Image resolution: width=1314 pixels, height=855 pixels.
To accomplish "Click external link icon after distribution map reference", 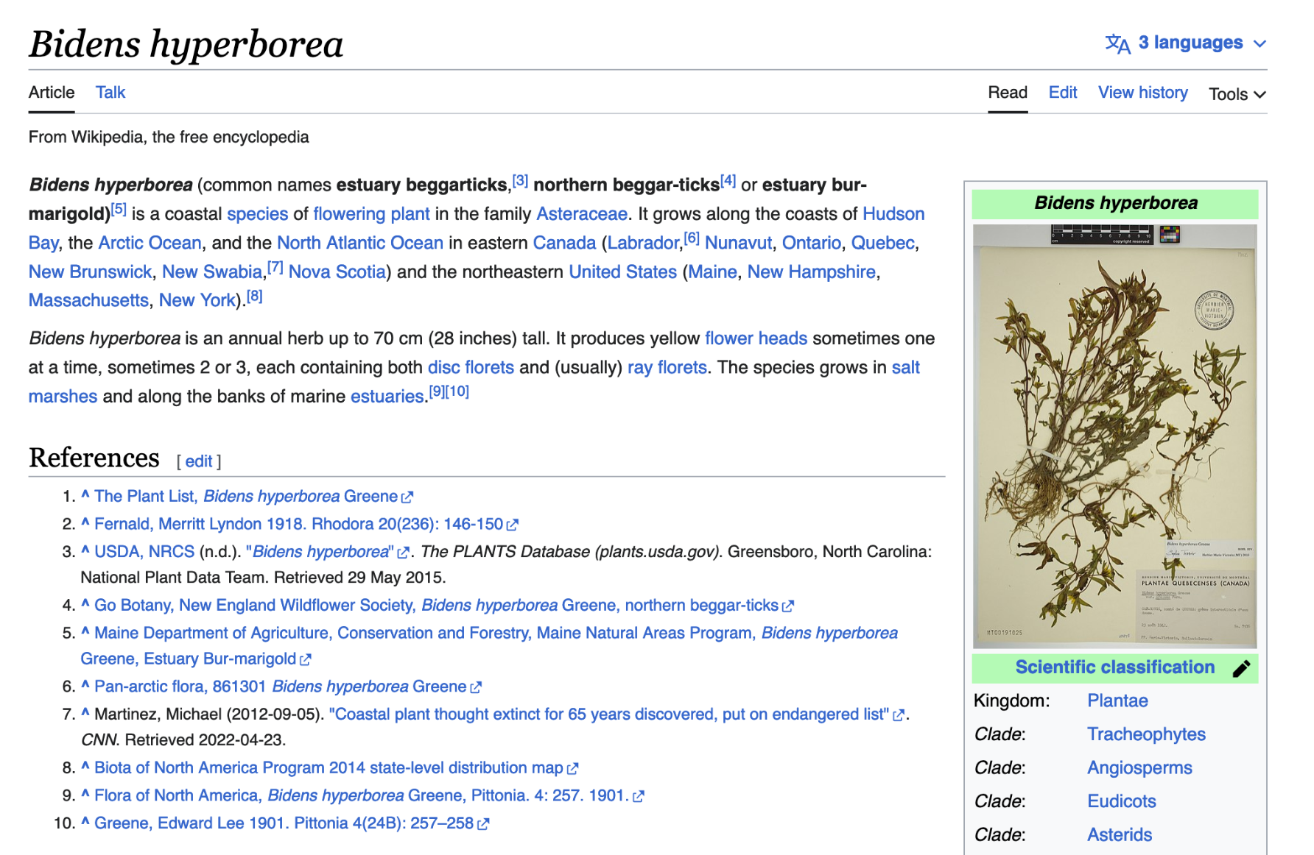I will [572, 769].
